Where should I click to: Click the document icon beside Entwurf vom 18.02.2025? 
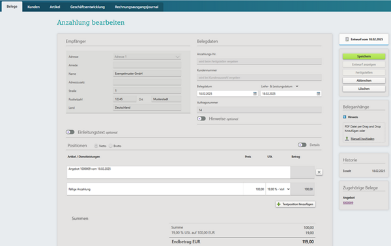347,39
